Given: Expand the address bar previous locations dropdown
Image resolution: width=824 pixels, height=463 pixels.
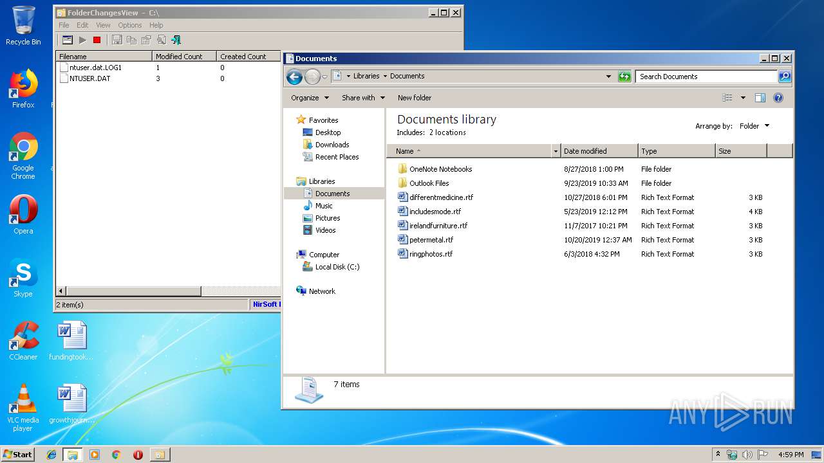Looking at the screenshot, I should 608,77.
